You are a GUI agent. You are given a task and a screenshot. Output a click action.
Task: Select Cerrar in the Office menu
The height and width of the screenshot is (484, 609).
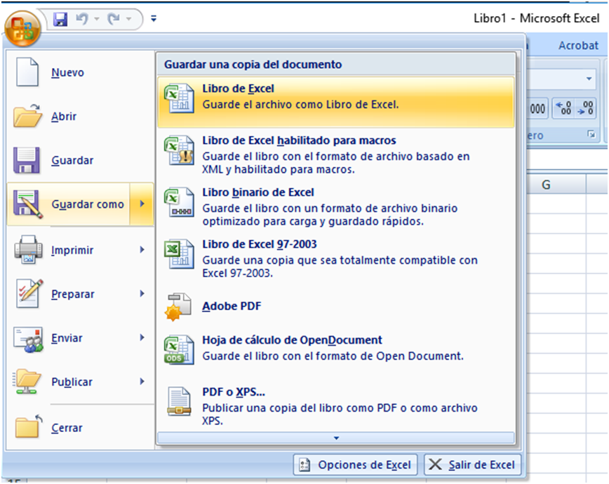[x=80, y=427]
